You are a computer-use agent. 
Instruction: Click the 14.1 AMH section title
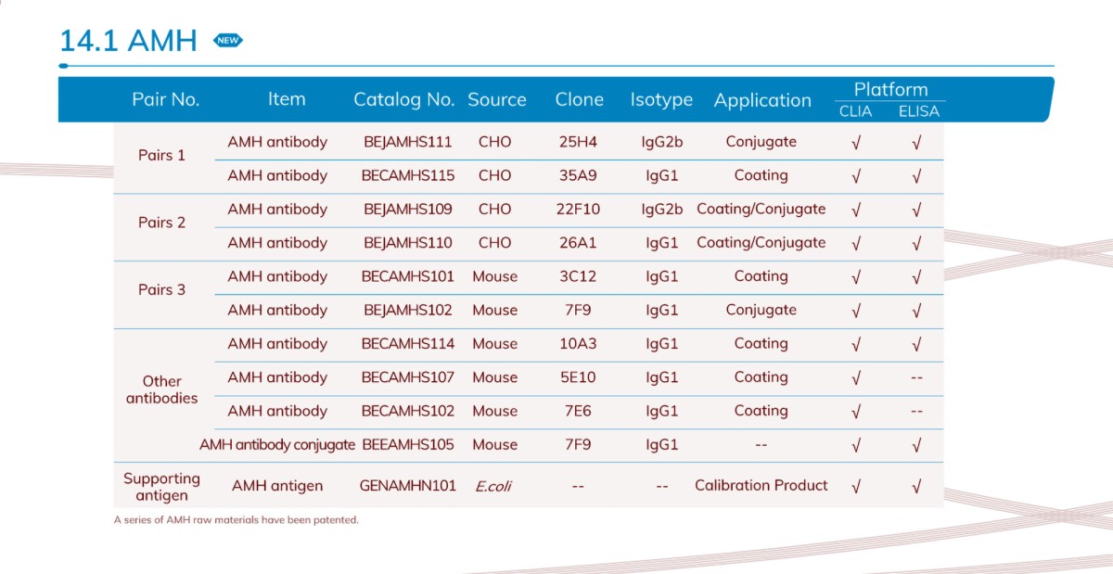pyautogui.click(x=128, y=41)
